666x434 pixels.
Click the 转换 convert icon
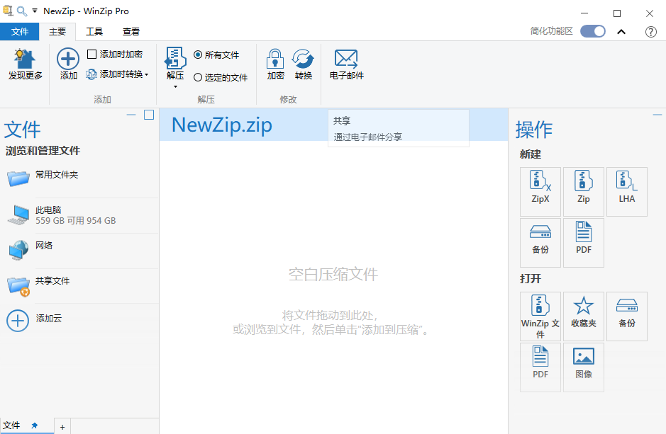(303, 59)
